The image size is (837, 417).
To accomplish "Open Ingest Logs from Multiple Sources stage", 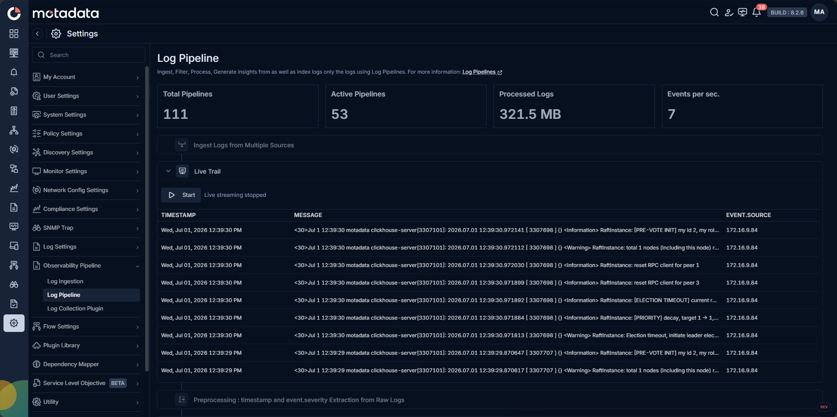I will 490,145.
